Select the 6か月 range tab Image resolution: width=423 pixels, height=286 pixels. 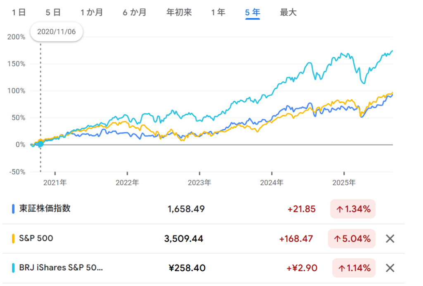point(135,12)
